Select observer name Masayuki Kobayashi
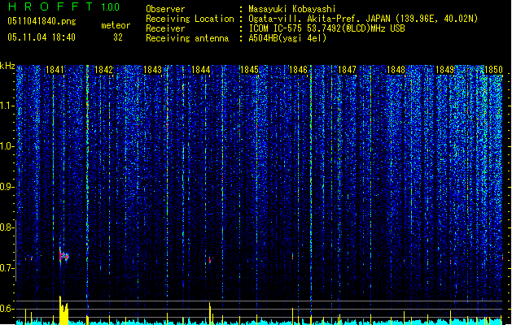Screen dimensions: 512x325 (292, 9)
